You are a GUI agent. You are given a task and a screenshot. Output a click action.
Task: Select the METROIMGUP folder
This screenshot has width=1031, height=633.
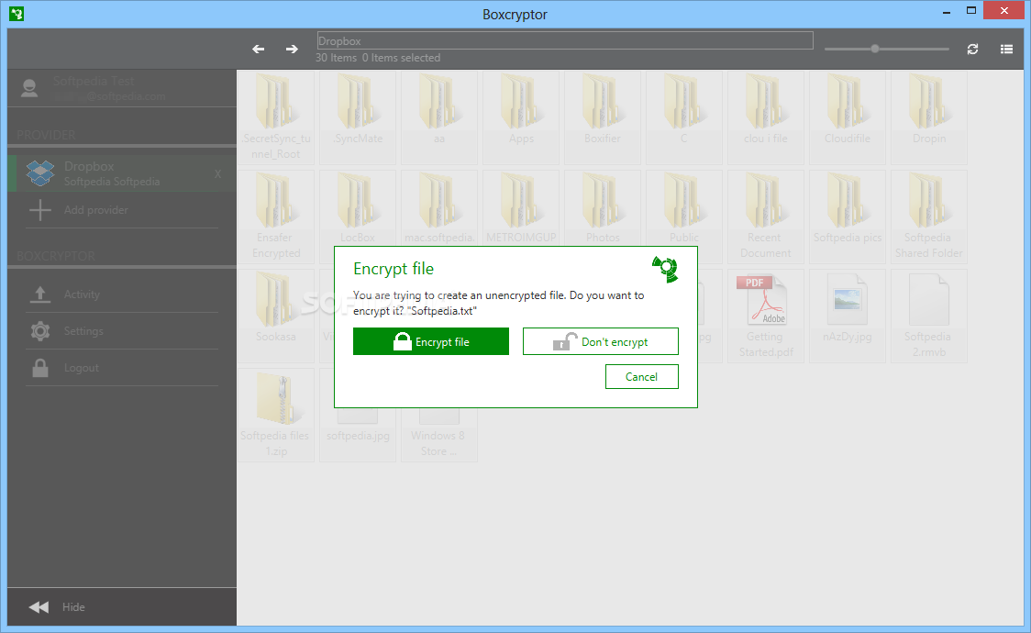click(x=521, y=209)
